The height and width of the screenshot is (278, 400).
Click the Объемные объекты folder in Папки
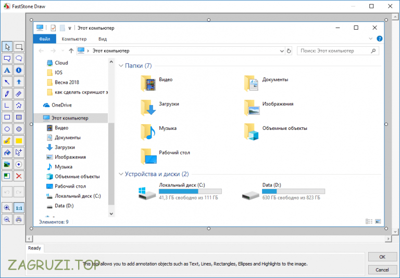coord(275,132)
